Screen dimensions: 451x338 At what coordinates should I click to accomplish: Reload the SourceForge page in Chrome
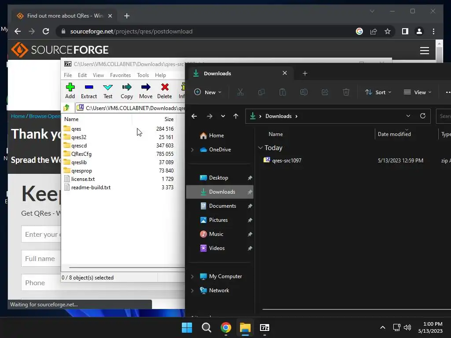tap(46, 31)
